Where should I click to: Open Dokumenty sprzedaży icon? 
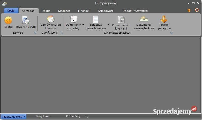(x=73, y=19)
